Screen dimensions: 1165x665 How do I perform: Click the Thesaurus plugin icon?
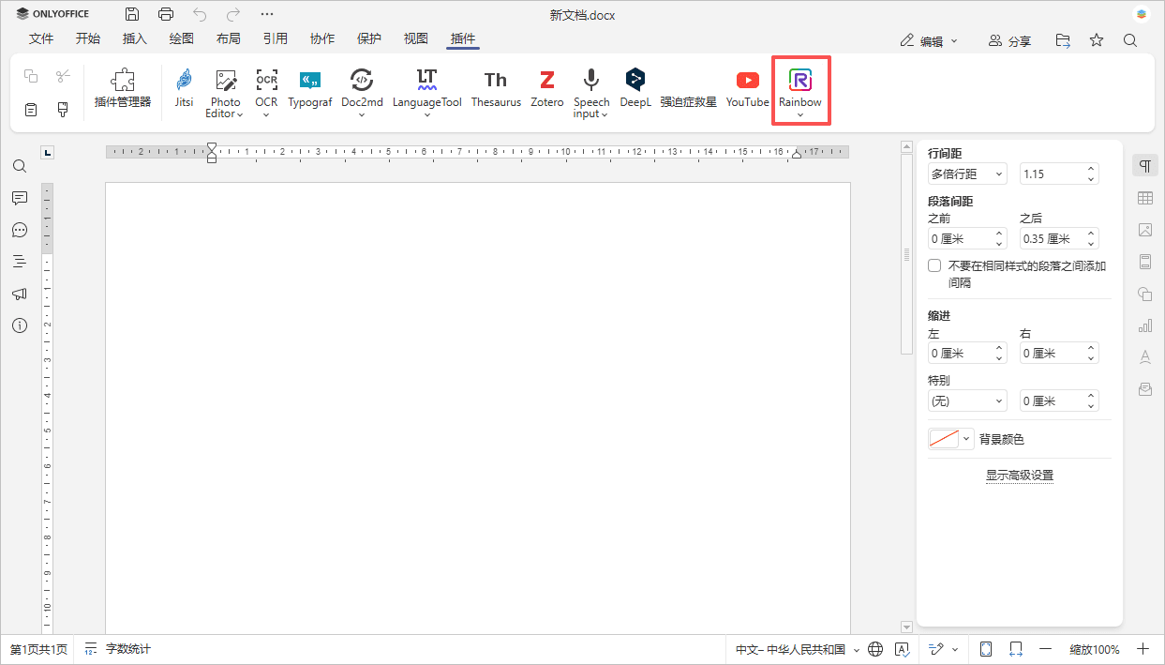495,88
